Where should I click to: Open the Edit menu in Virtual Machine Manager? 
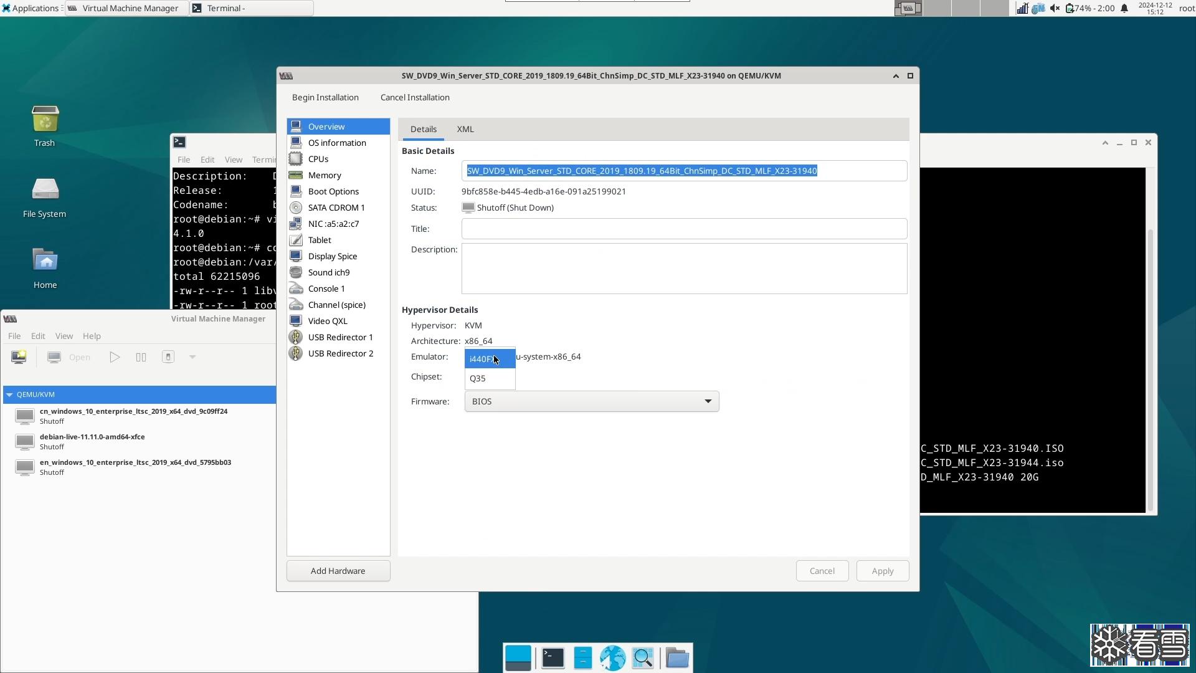(x=38, y=336)
